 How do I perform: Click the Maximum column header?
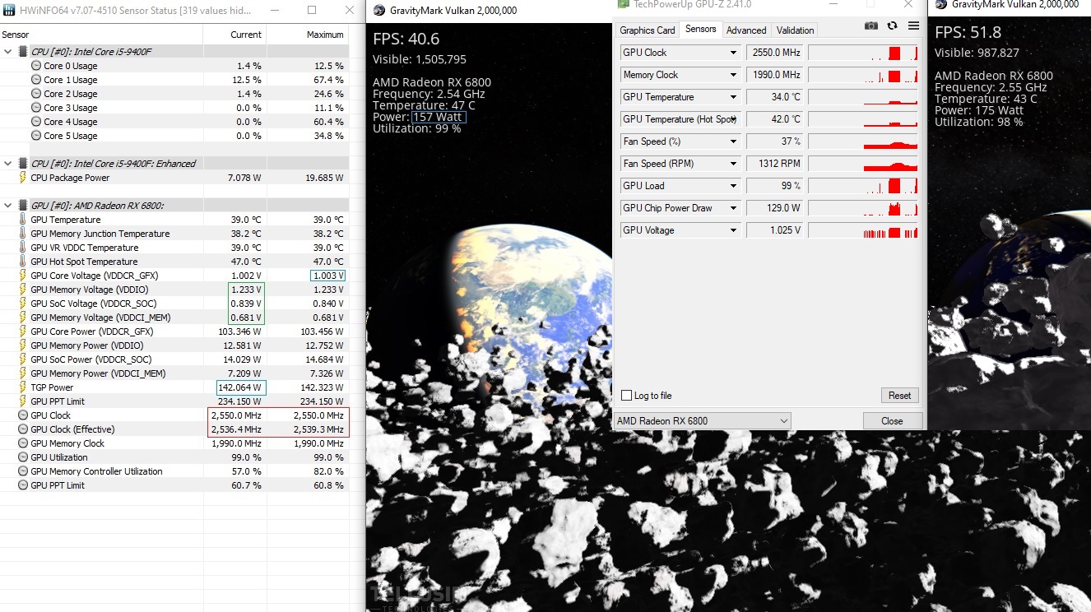coord(308,35)
